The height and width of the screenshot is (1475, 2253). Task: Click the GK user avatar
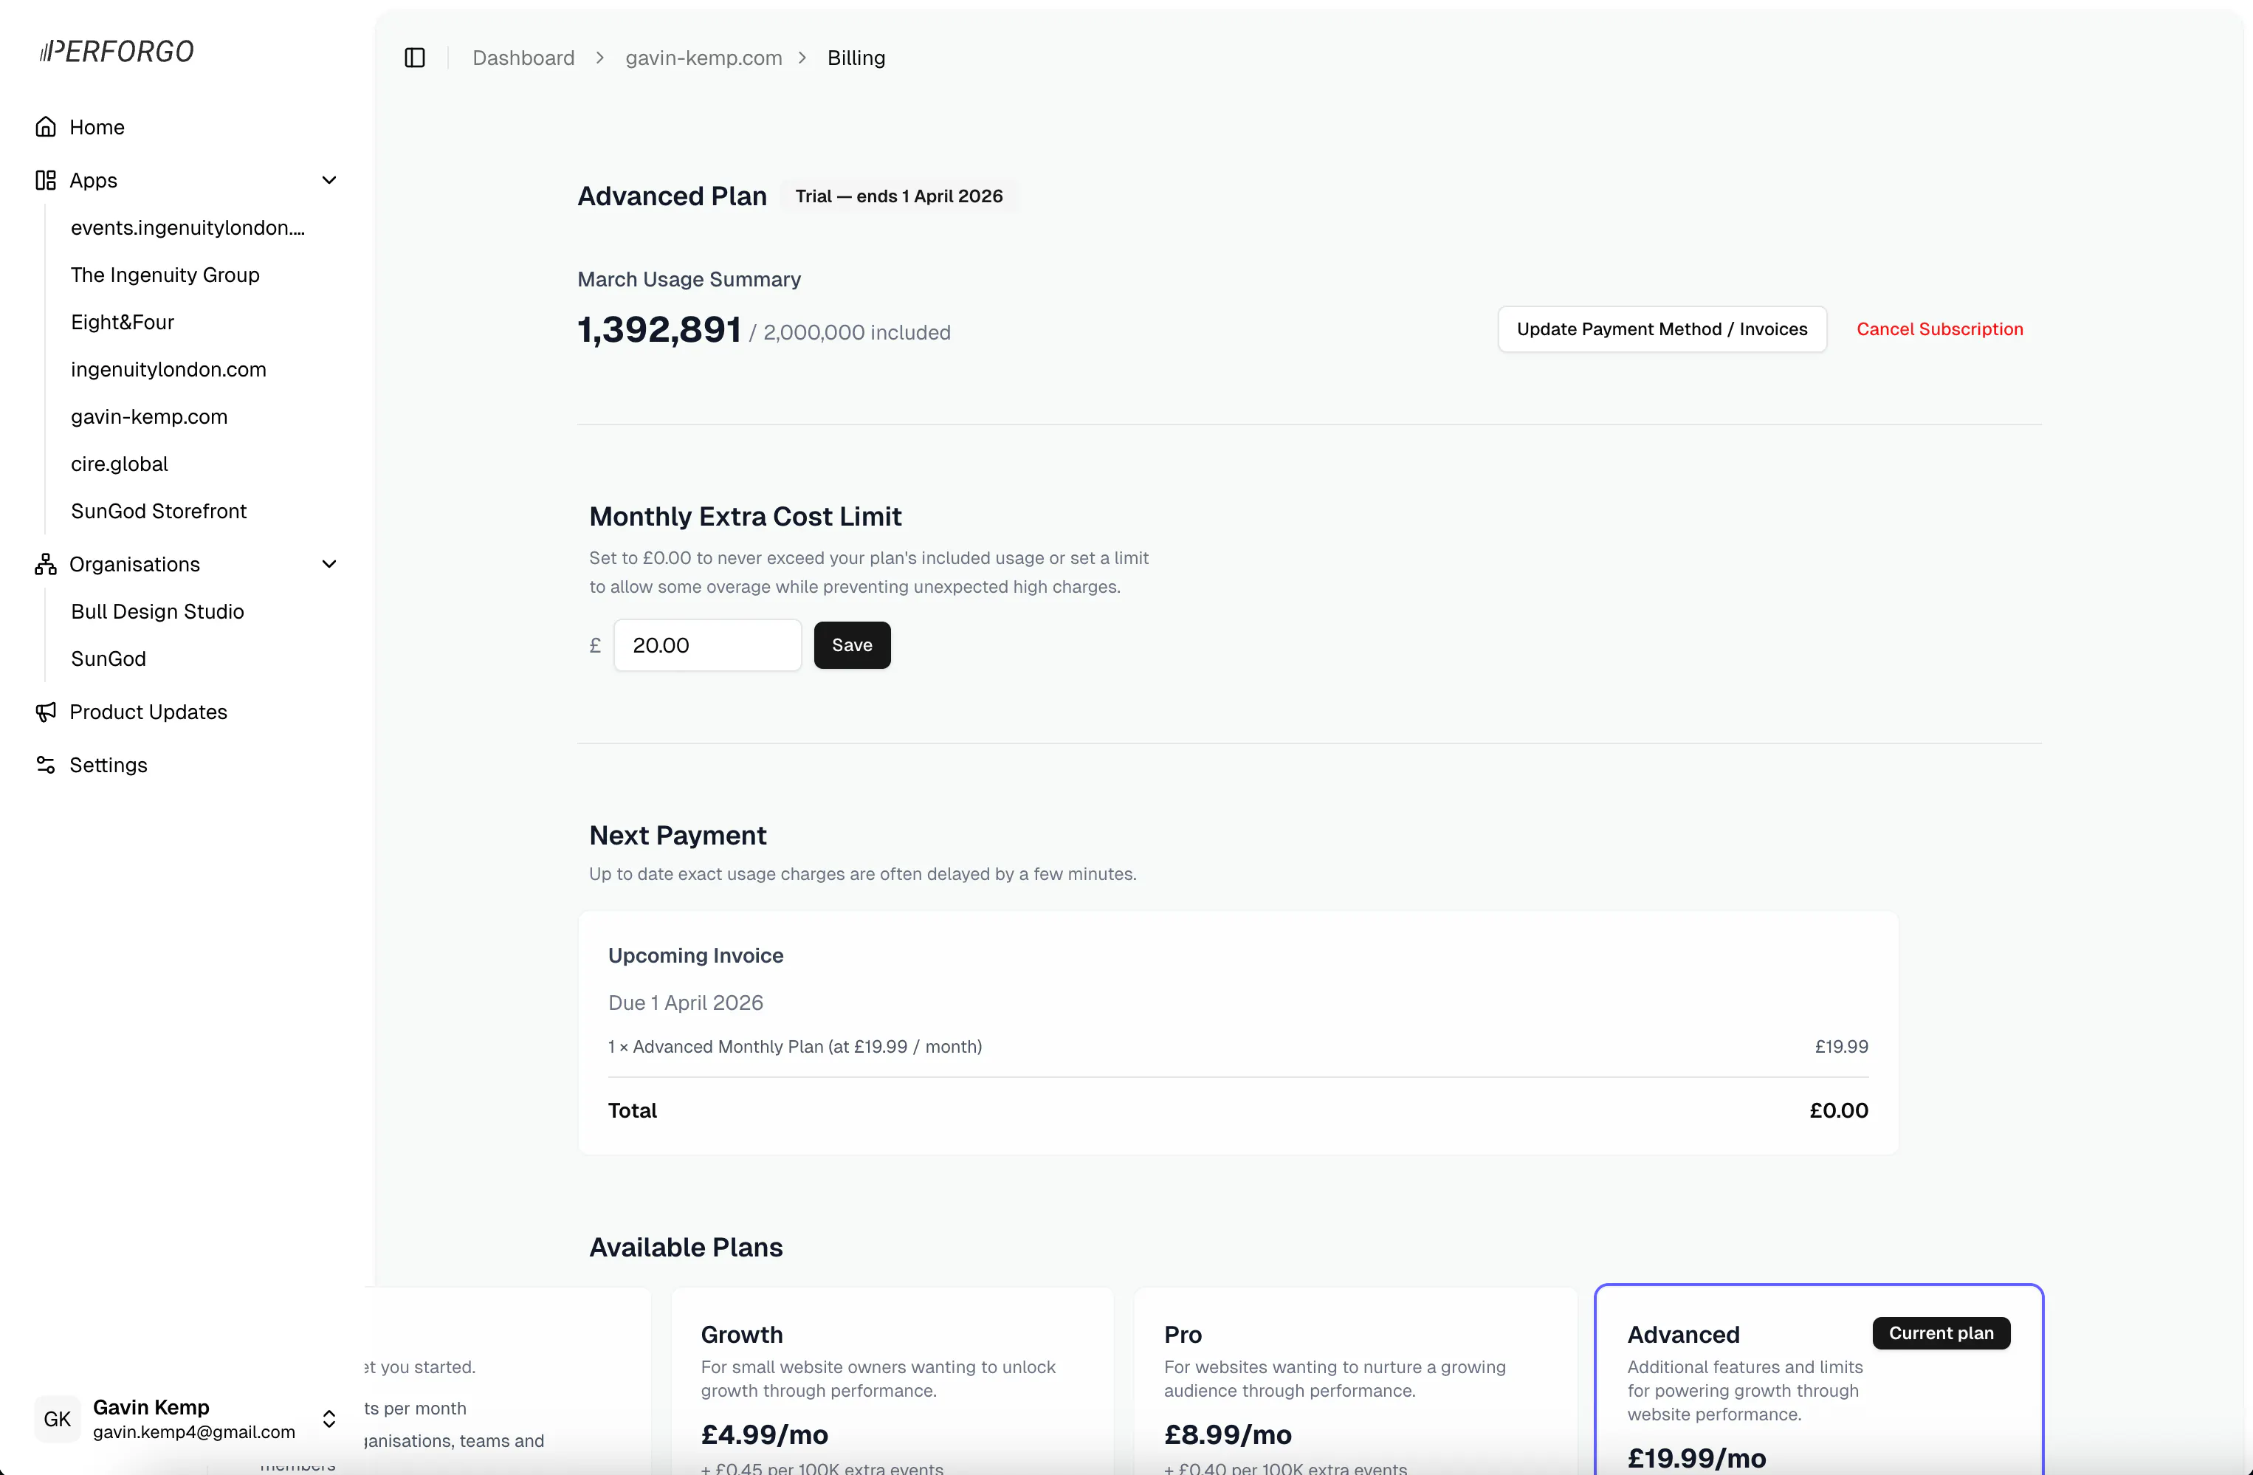pyautogui.click(x=57, y=1418)
